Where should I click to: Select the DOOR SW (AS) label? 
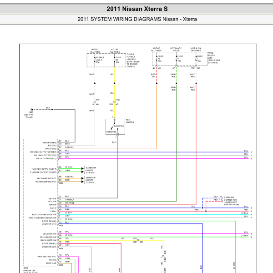pyautogui.click(x=49, y=221)
